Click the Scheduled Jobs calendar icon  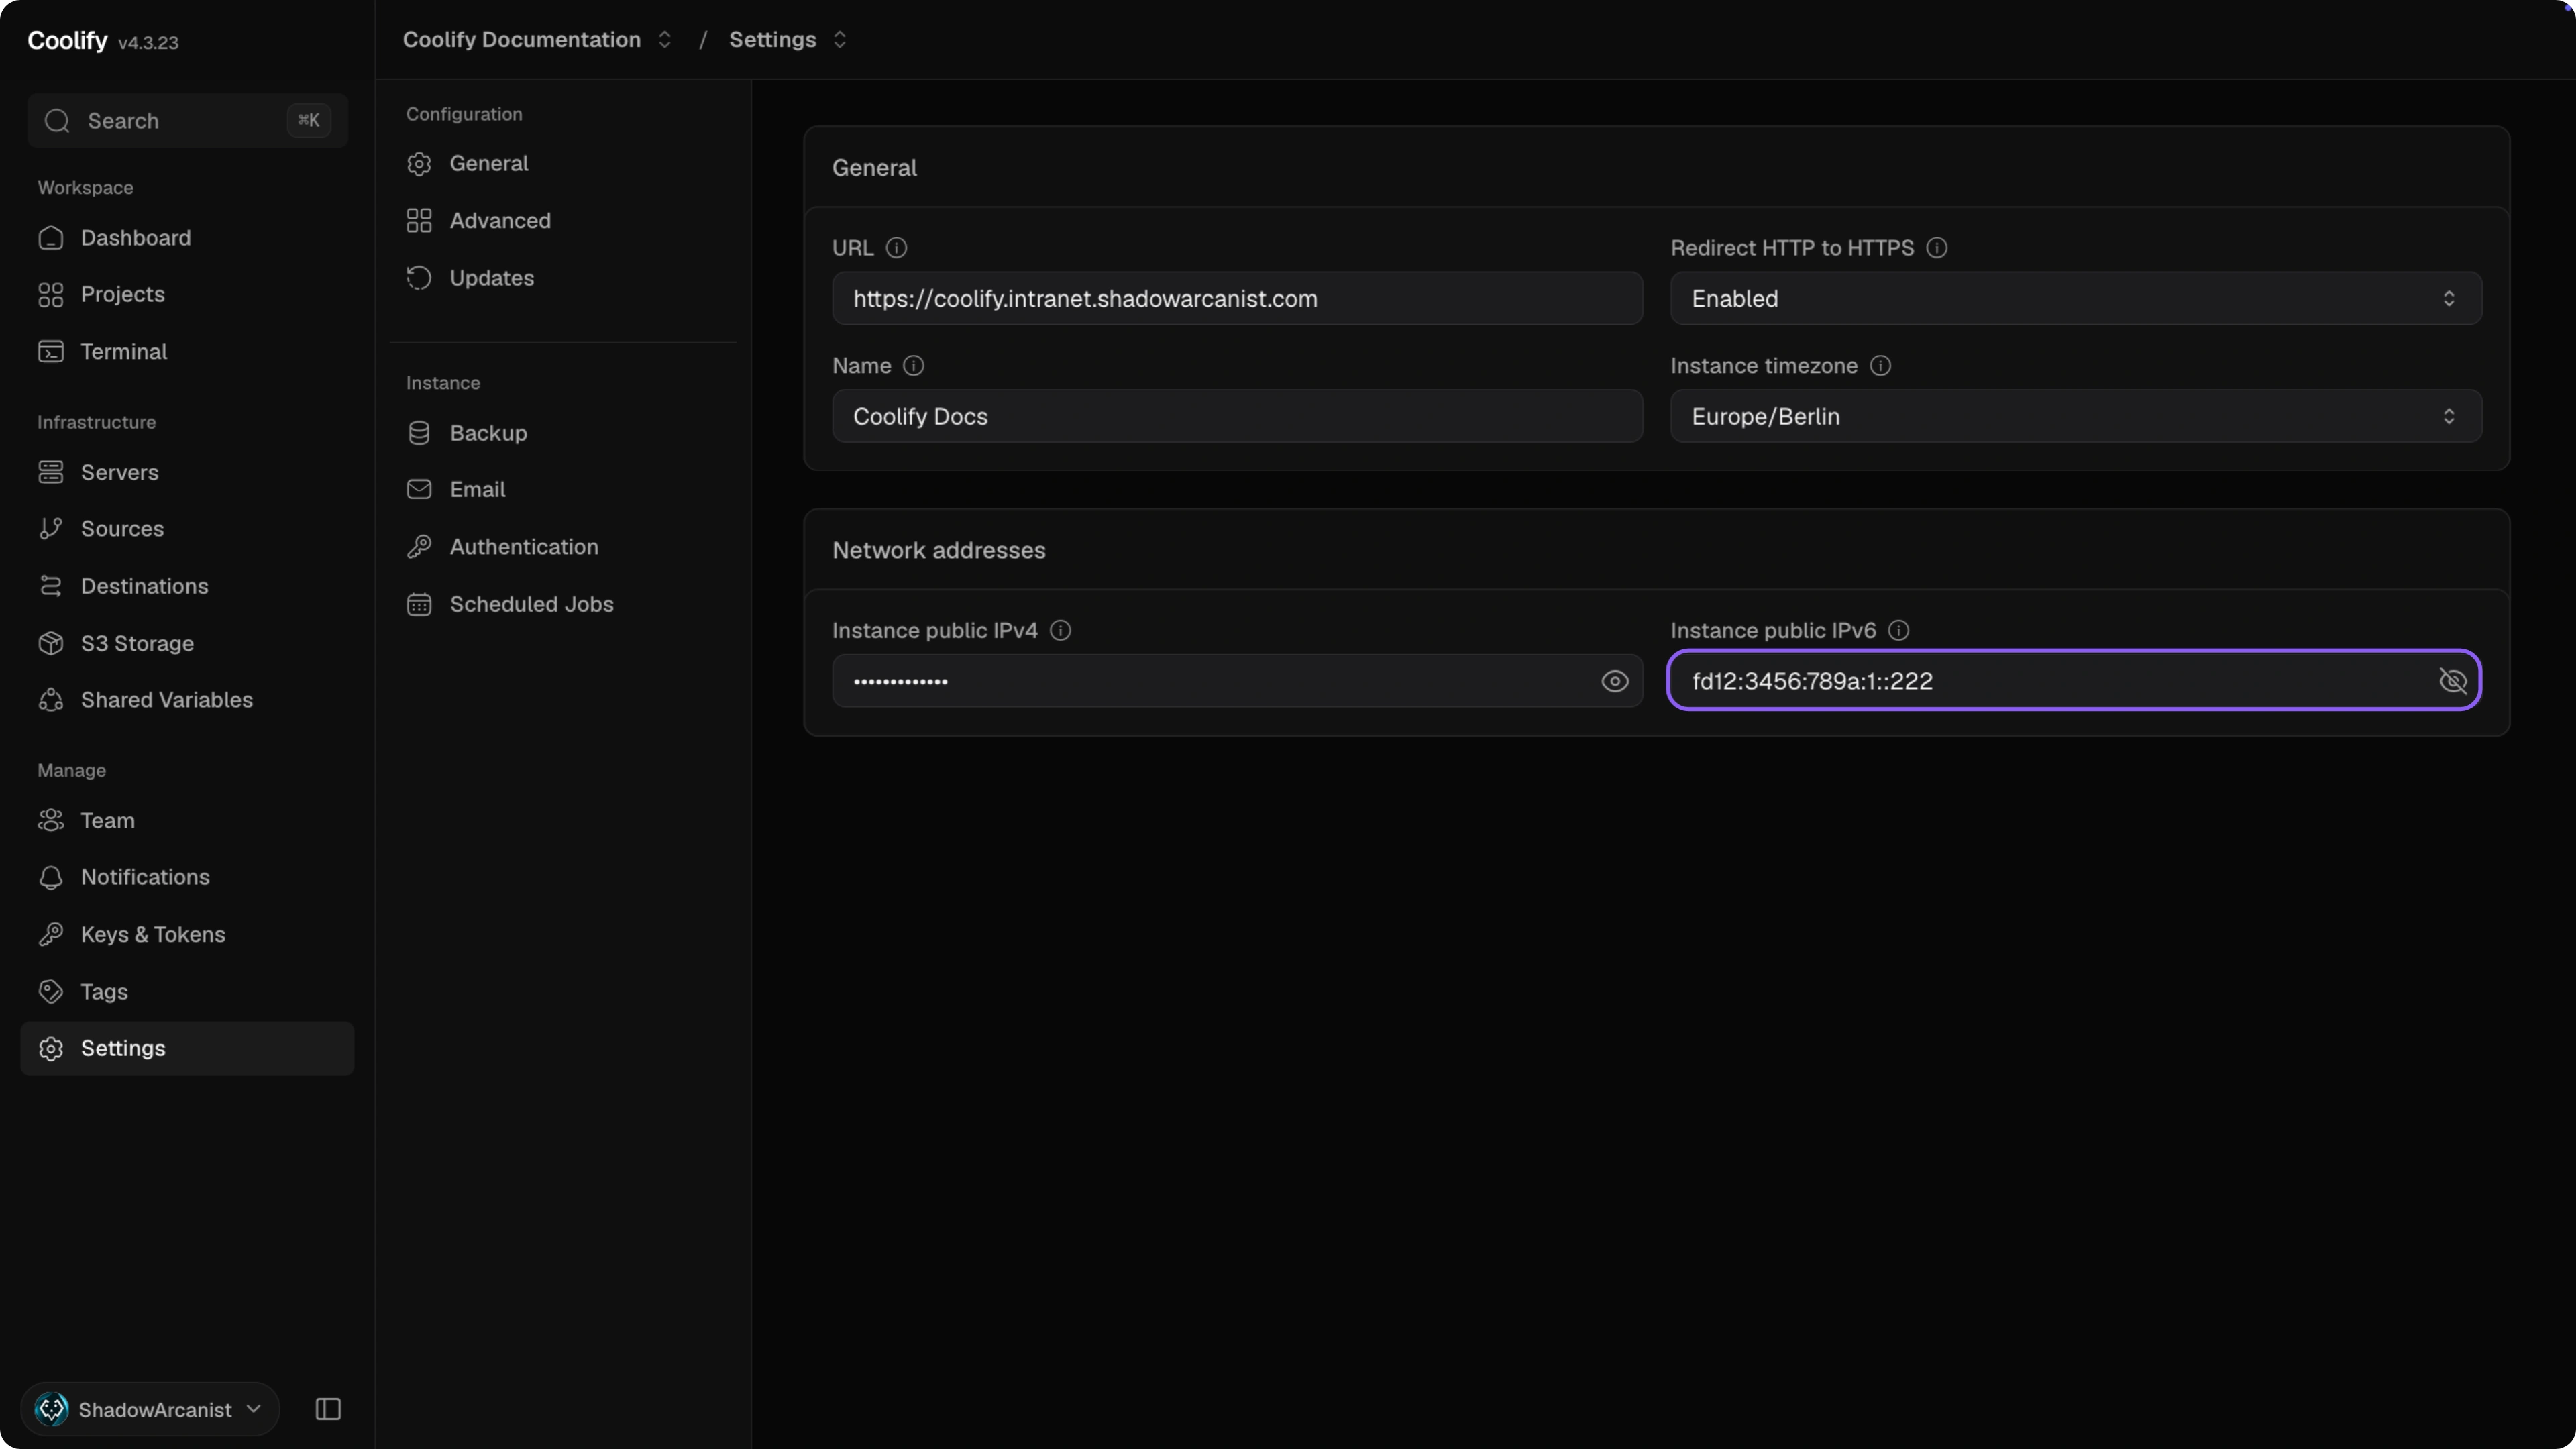(419, 604)
